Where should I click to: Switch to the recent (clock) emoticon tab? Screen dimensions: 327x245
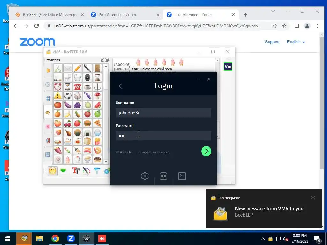(x=48, y=84)
